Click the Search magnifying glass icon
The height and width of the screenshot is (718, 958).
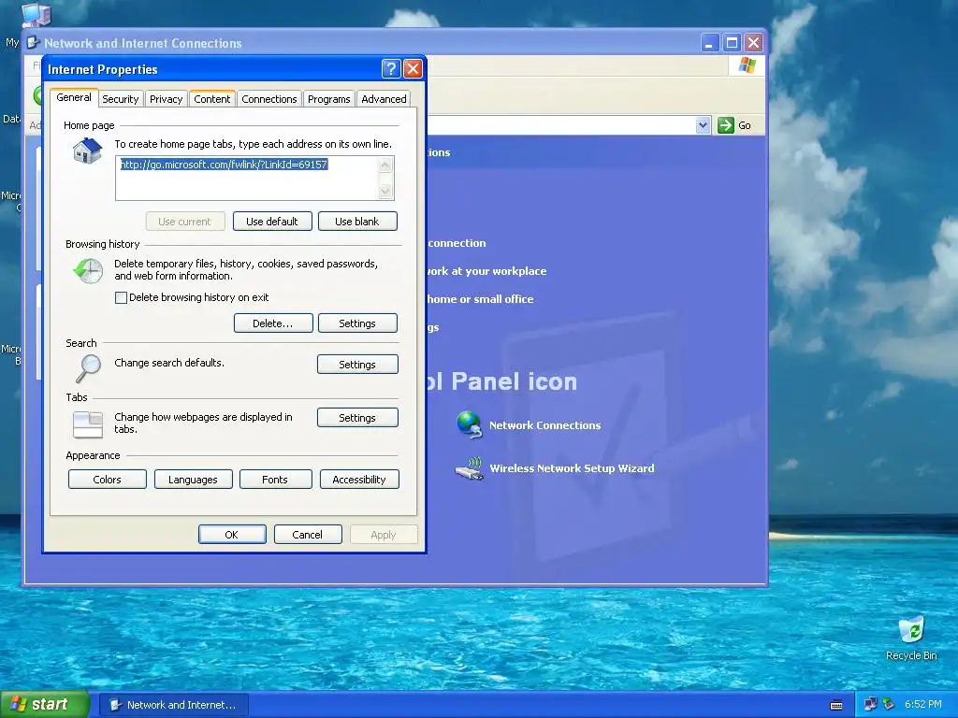click(89, 367)
